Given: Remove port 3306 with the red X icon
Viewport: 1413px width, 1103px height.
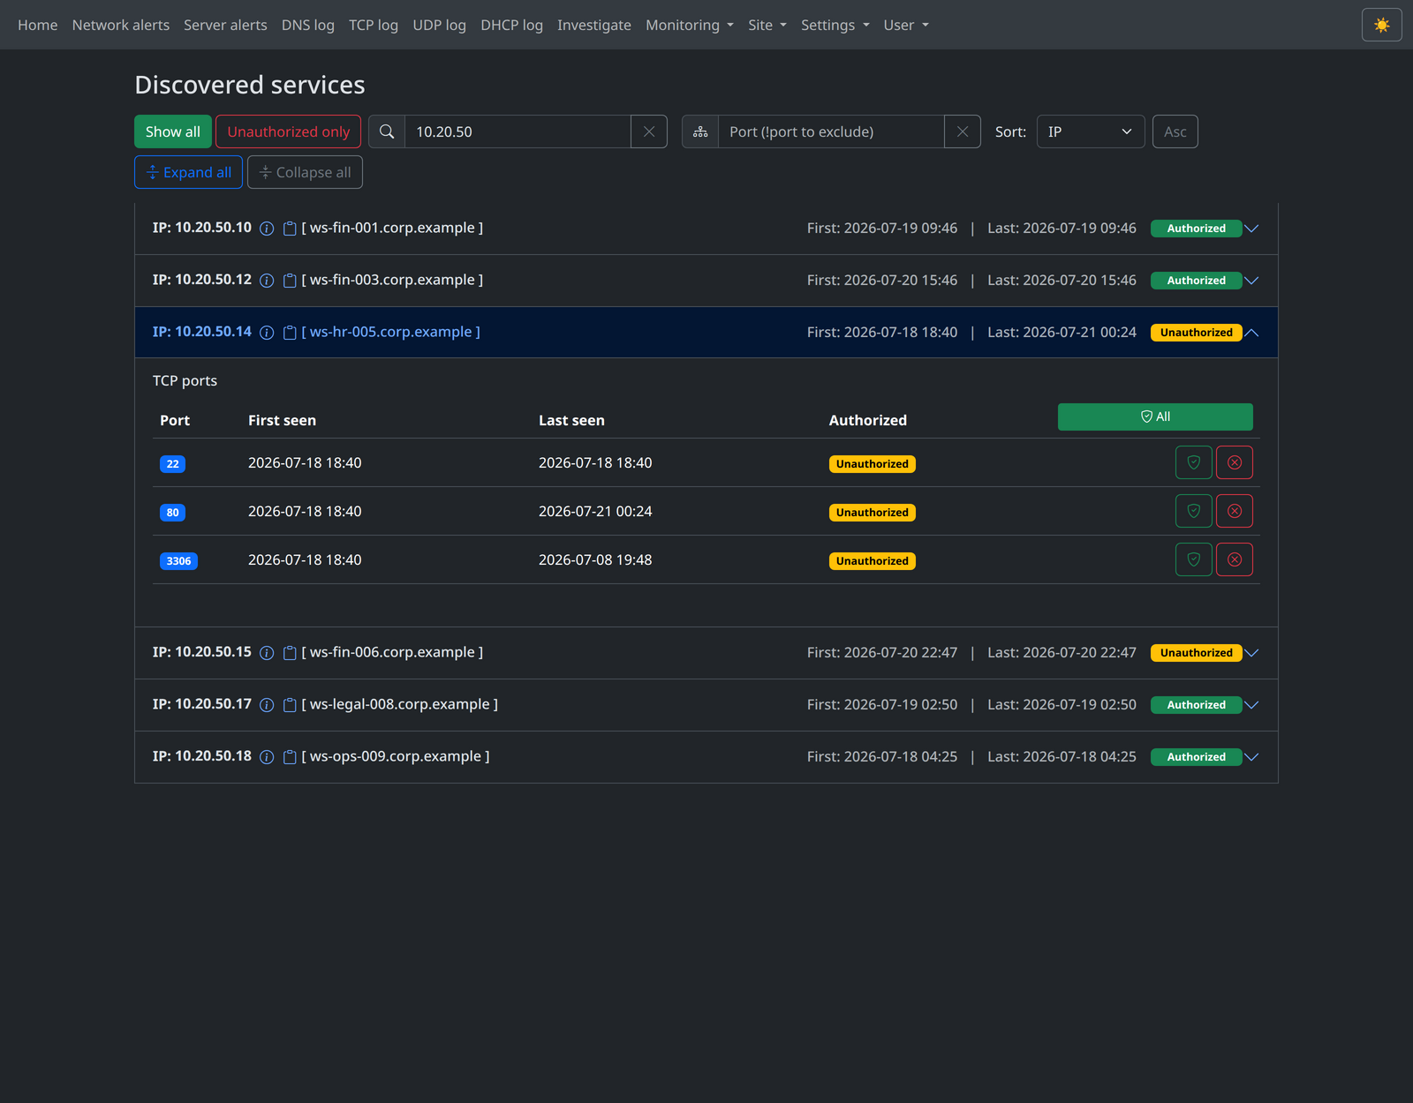Looking at the screenshot, I should [1235, 559].
